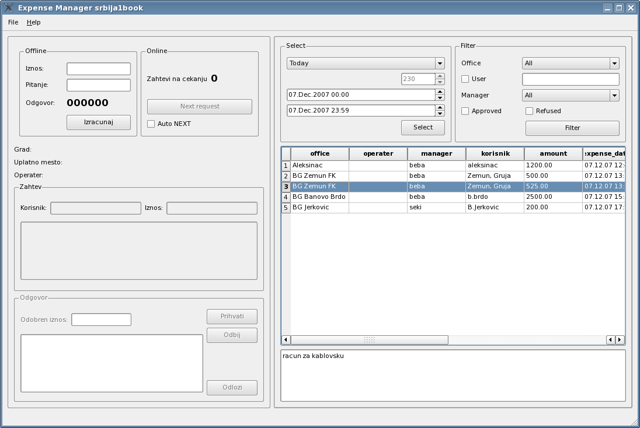Click scroll-left arrow of table's horizontal scrollbar
Image resolution: width=640 pixels, height=428 pixels.
[x=286, y=340]
